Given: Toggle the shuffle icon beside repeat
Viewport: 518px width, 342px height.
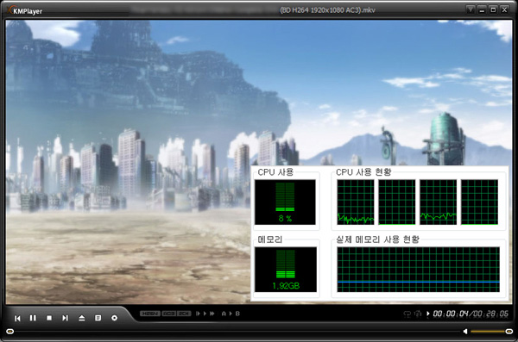Looking at the screenshot, I should click(418, 314).
